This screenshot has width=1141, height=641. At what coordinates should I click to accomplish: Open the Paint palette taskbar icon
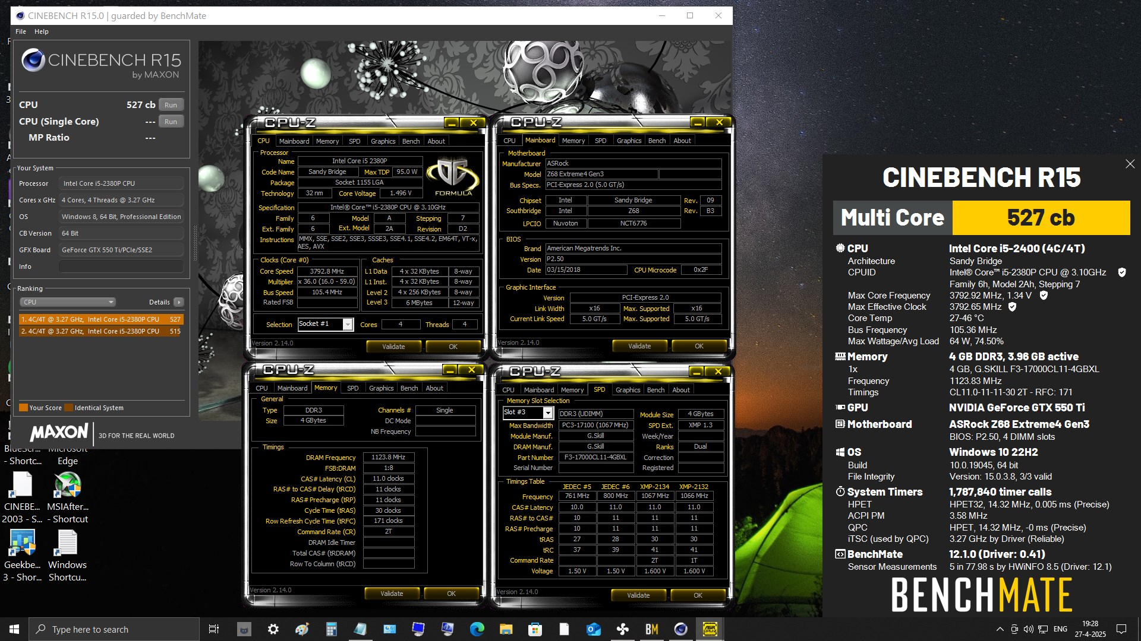[x=302, y=629]
